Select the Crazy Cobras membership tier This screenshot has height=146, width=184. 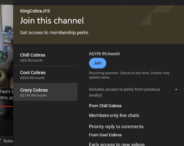coord(45,92)
